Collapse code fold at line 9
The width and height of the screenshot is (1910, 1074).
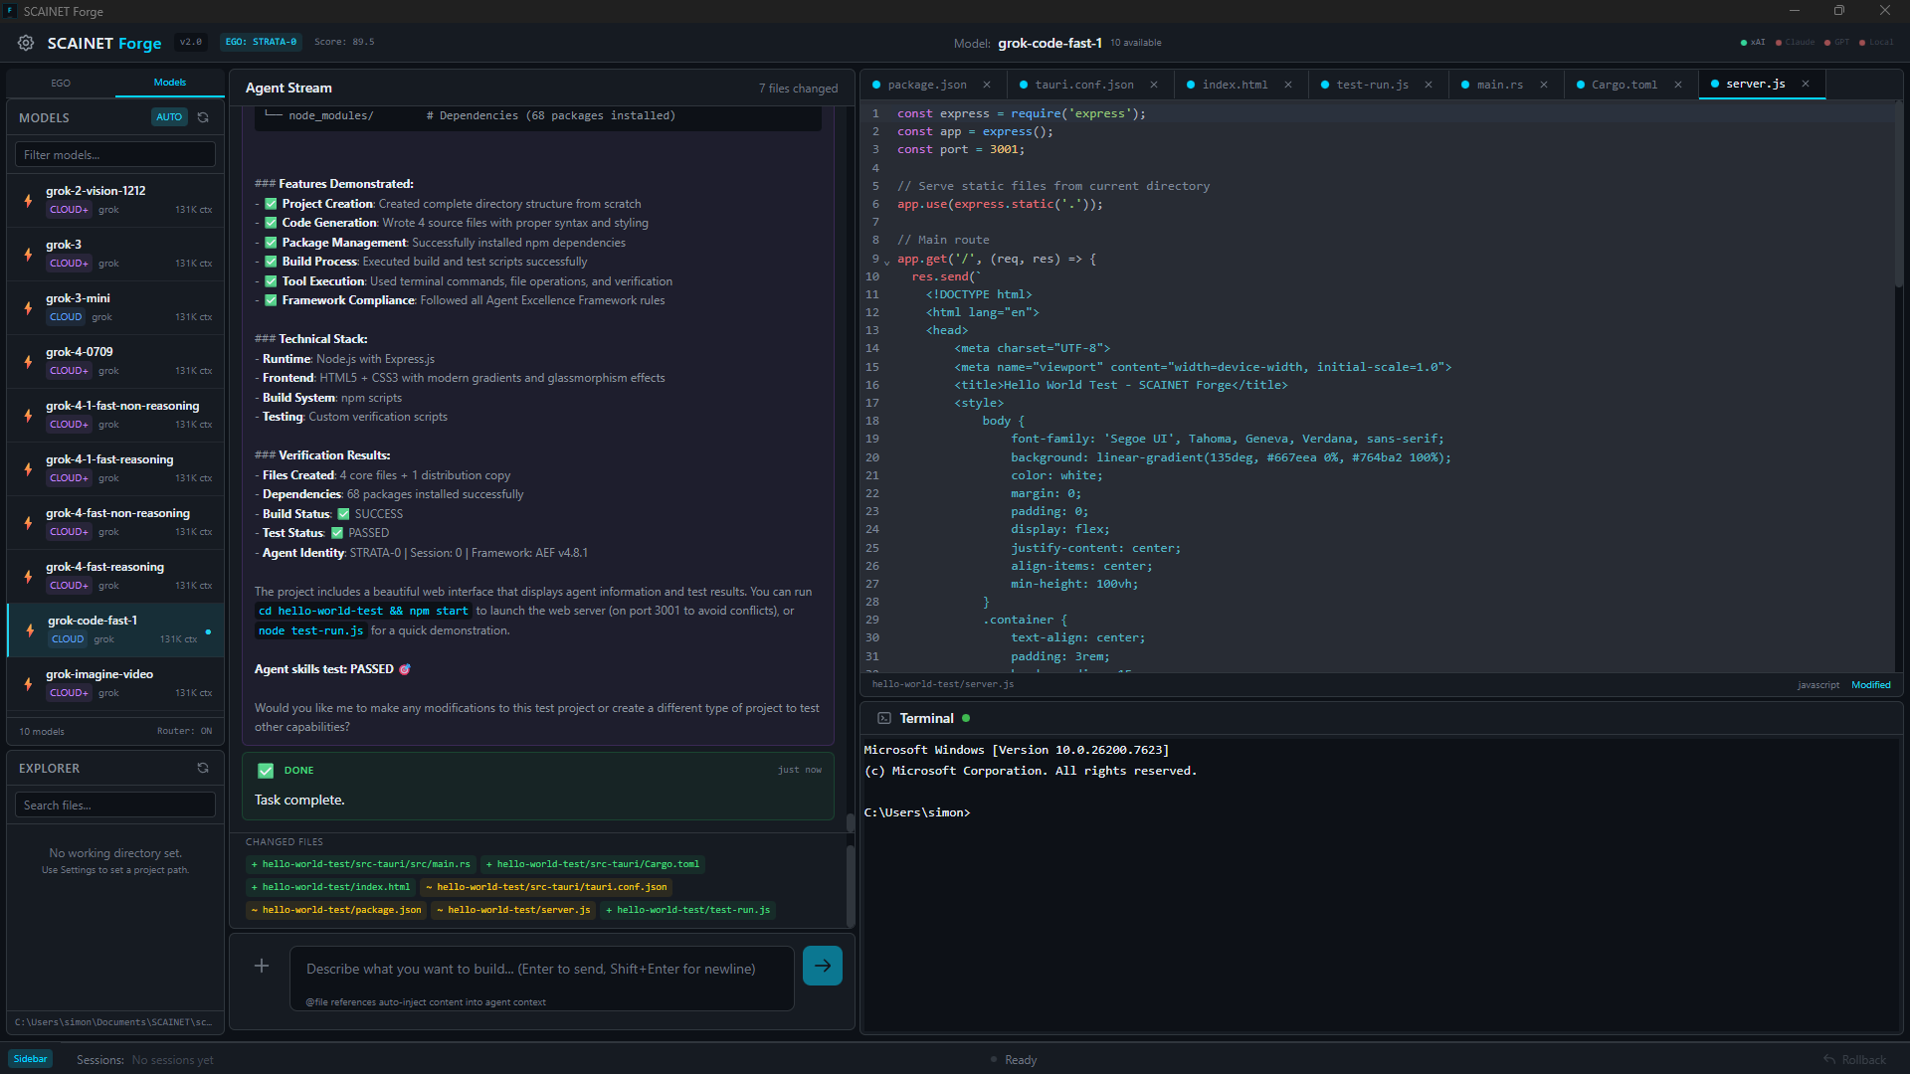[886, 261]
